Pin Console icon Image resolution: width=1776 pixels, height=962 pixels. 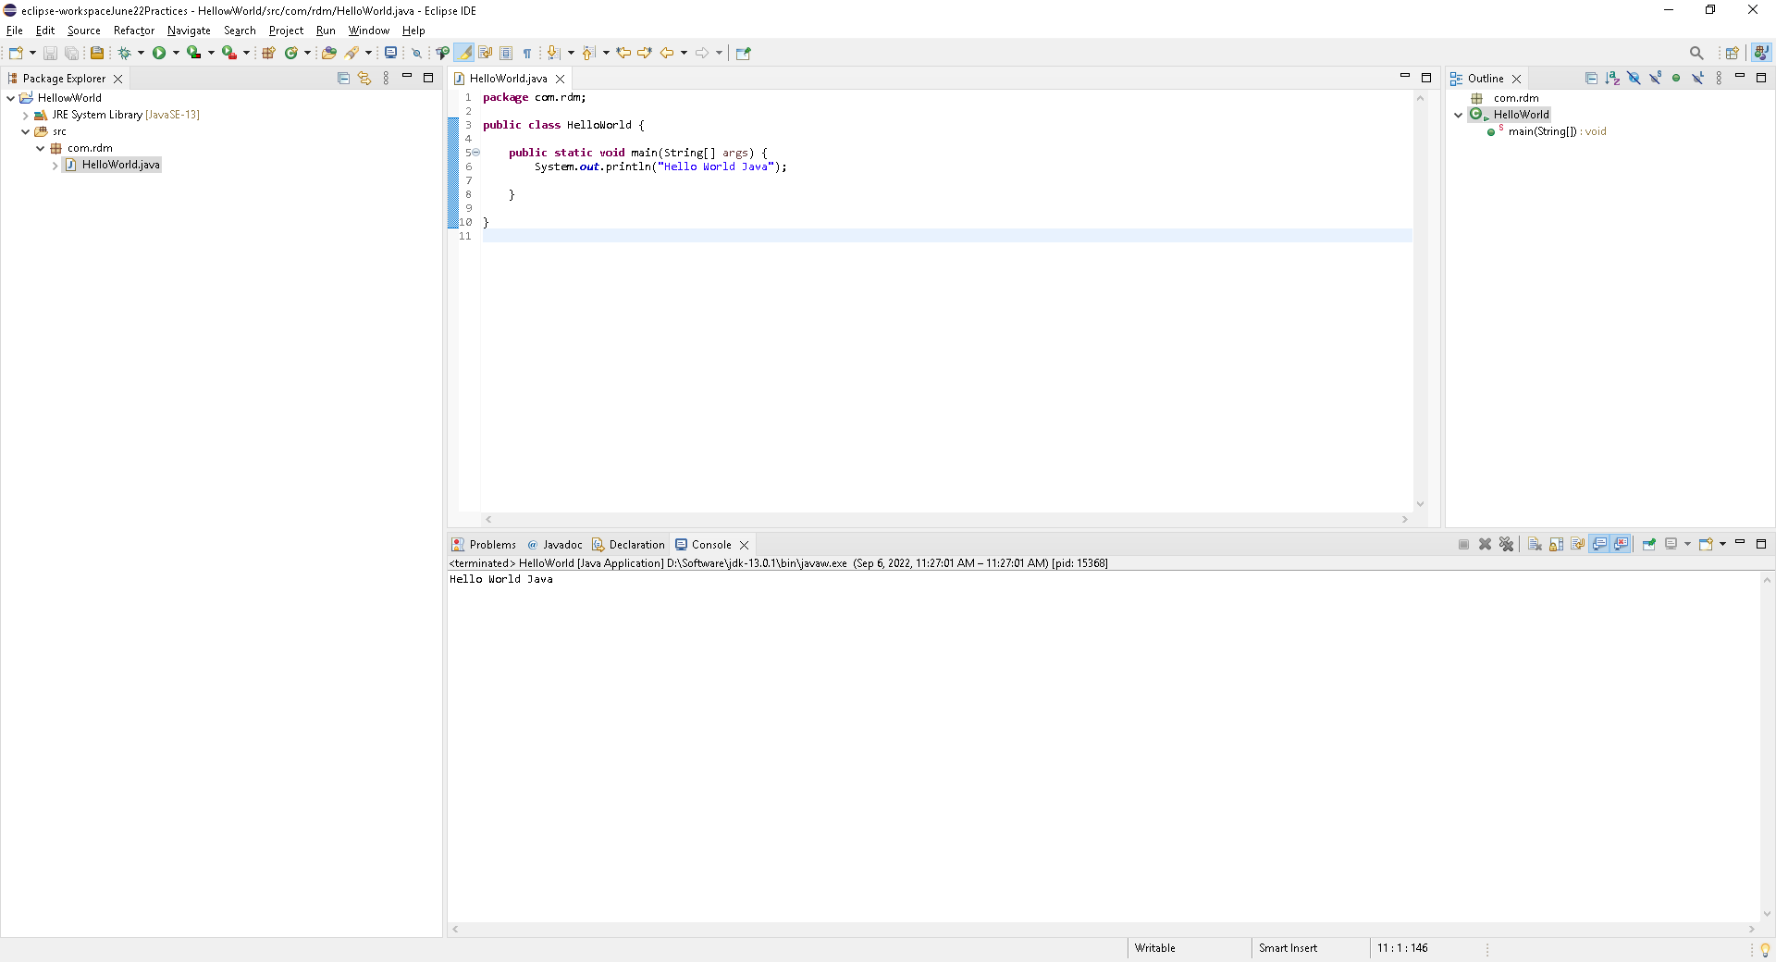pyautogui.click(x=1648, y=545)
